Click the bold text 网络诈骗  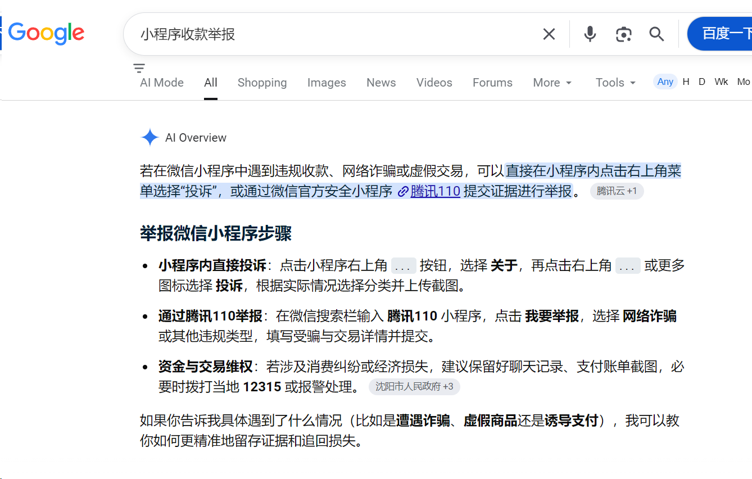[650, 317]
